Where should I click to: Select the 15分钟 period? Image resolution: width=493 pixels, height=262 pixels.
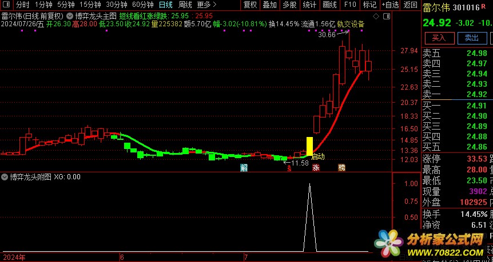tap(90, 5)
